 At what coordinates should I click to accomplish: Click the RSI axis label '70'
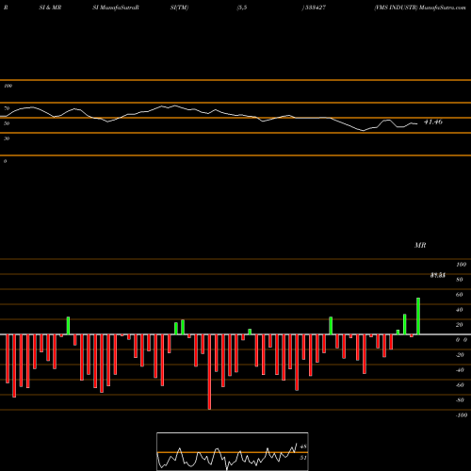tap(7, 108)
